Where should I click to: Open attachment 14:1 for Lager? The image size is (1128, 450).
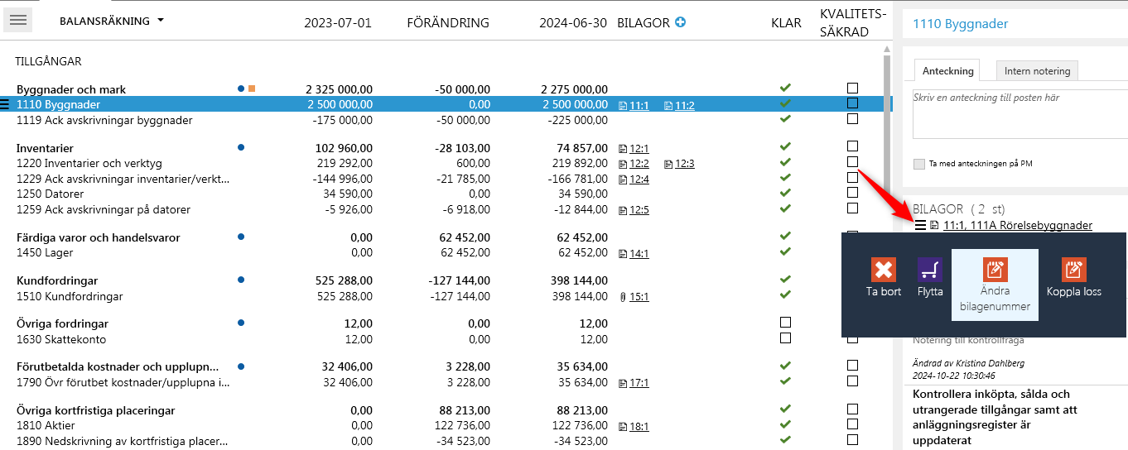point(634,254)
